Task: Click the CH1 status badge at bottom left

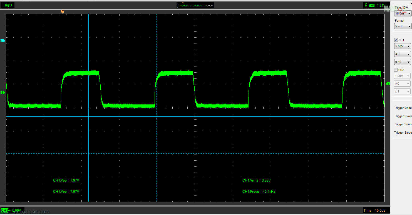Action: [4, 210]
